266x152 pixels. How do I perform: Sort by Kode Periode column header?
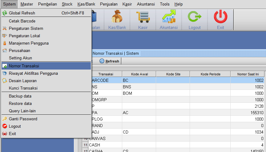click(x=210, y=74)
